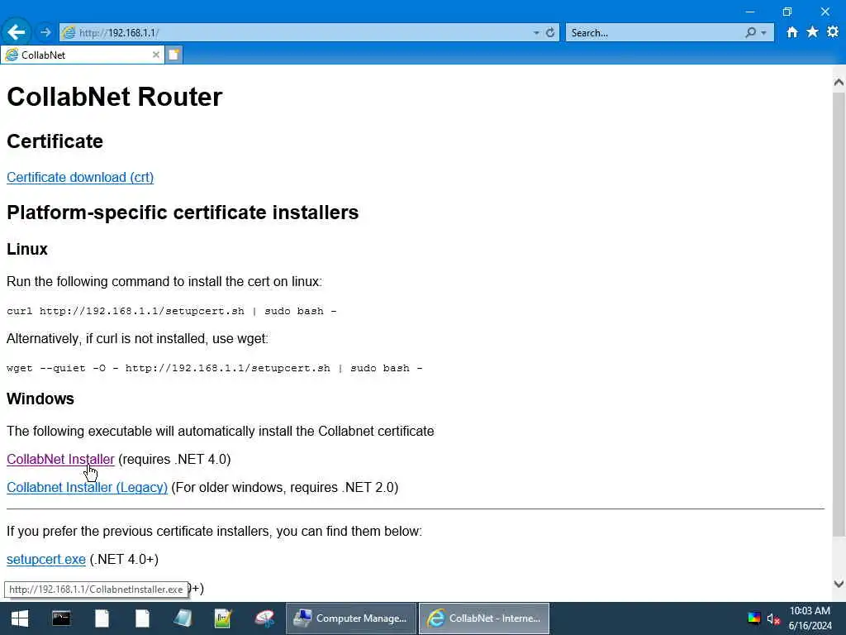This screenshot has height=635, width=846.
Task: Click the colorful display tray icon
Action: [x=753, y=618]
